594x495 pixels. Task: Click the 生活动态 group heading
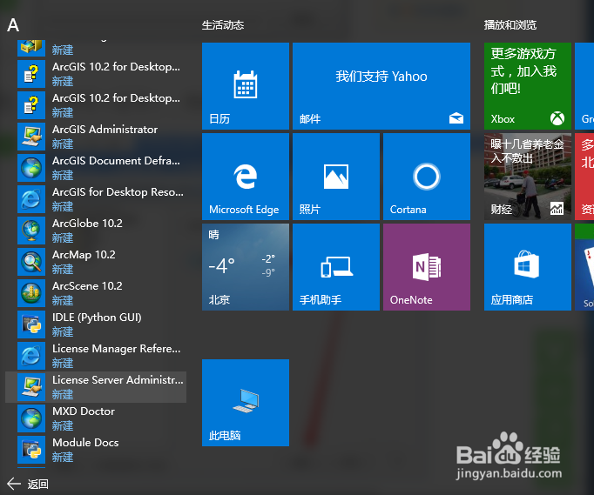[x=223, y=25]
